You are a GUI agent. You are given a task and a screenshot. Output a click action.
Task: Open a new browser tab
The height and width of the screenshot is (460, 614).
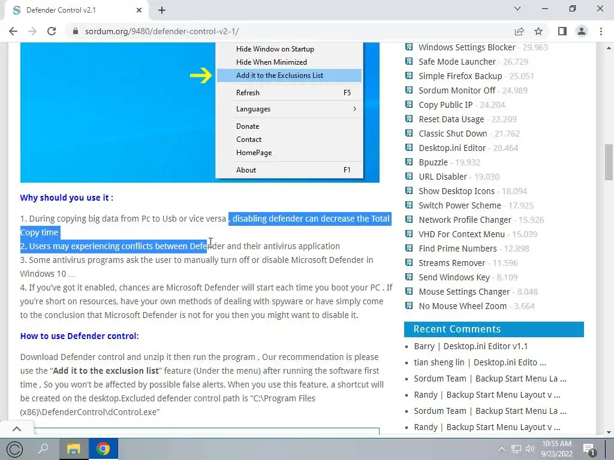pyautogui.click(x=162, y=10)
